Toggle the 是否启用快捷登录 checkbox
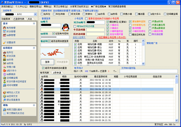This screenshot has width=181, height=127. [49, 41]
